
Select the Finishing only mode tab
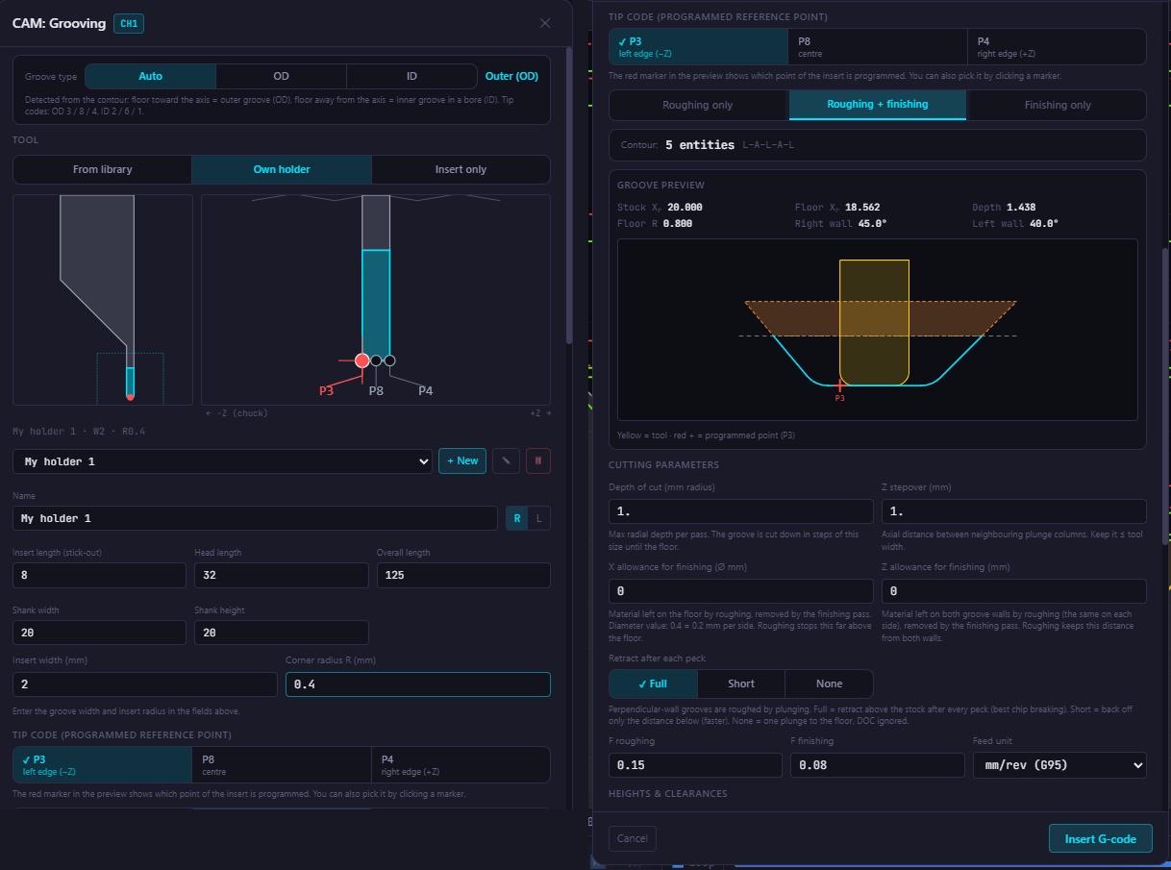pos(1058,105)
